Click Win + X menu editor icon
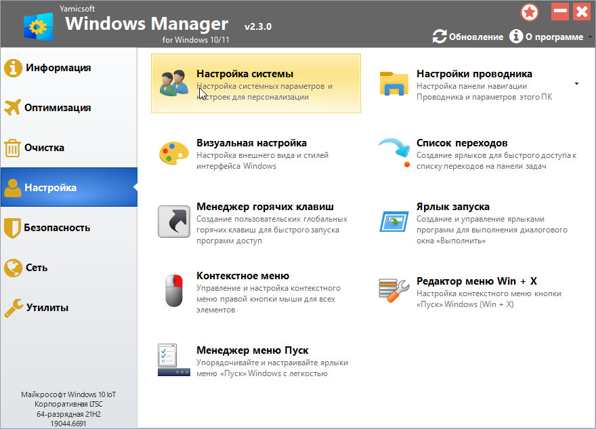This screenshot has width=596, height=429. pos(393,290)
